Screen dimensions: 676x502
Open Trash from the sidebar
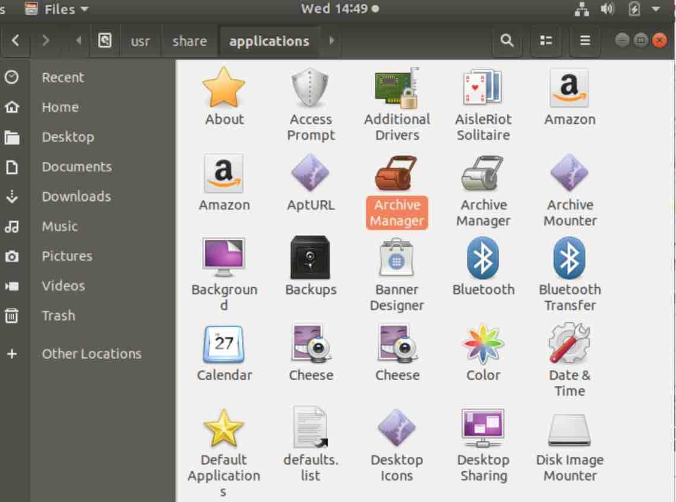pos(58,315)
